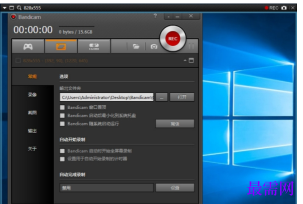This screenshot has width=303, height=204.
Task: Open overlay bar dropdown arrow menu
Action: 4,8
